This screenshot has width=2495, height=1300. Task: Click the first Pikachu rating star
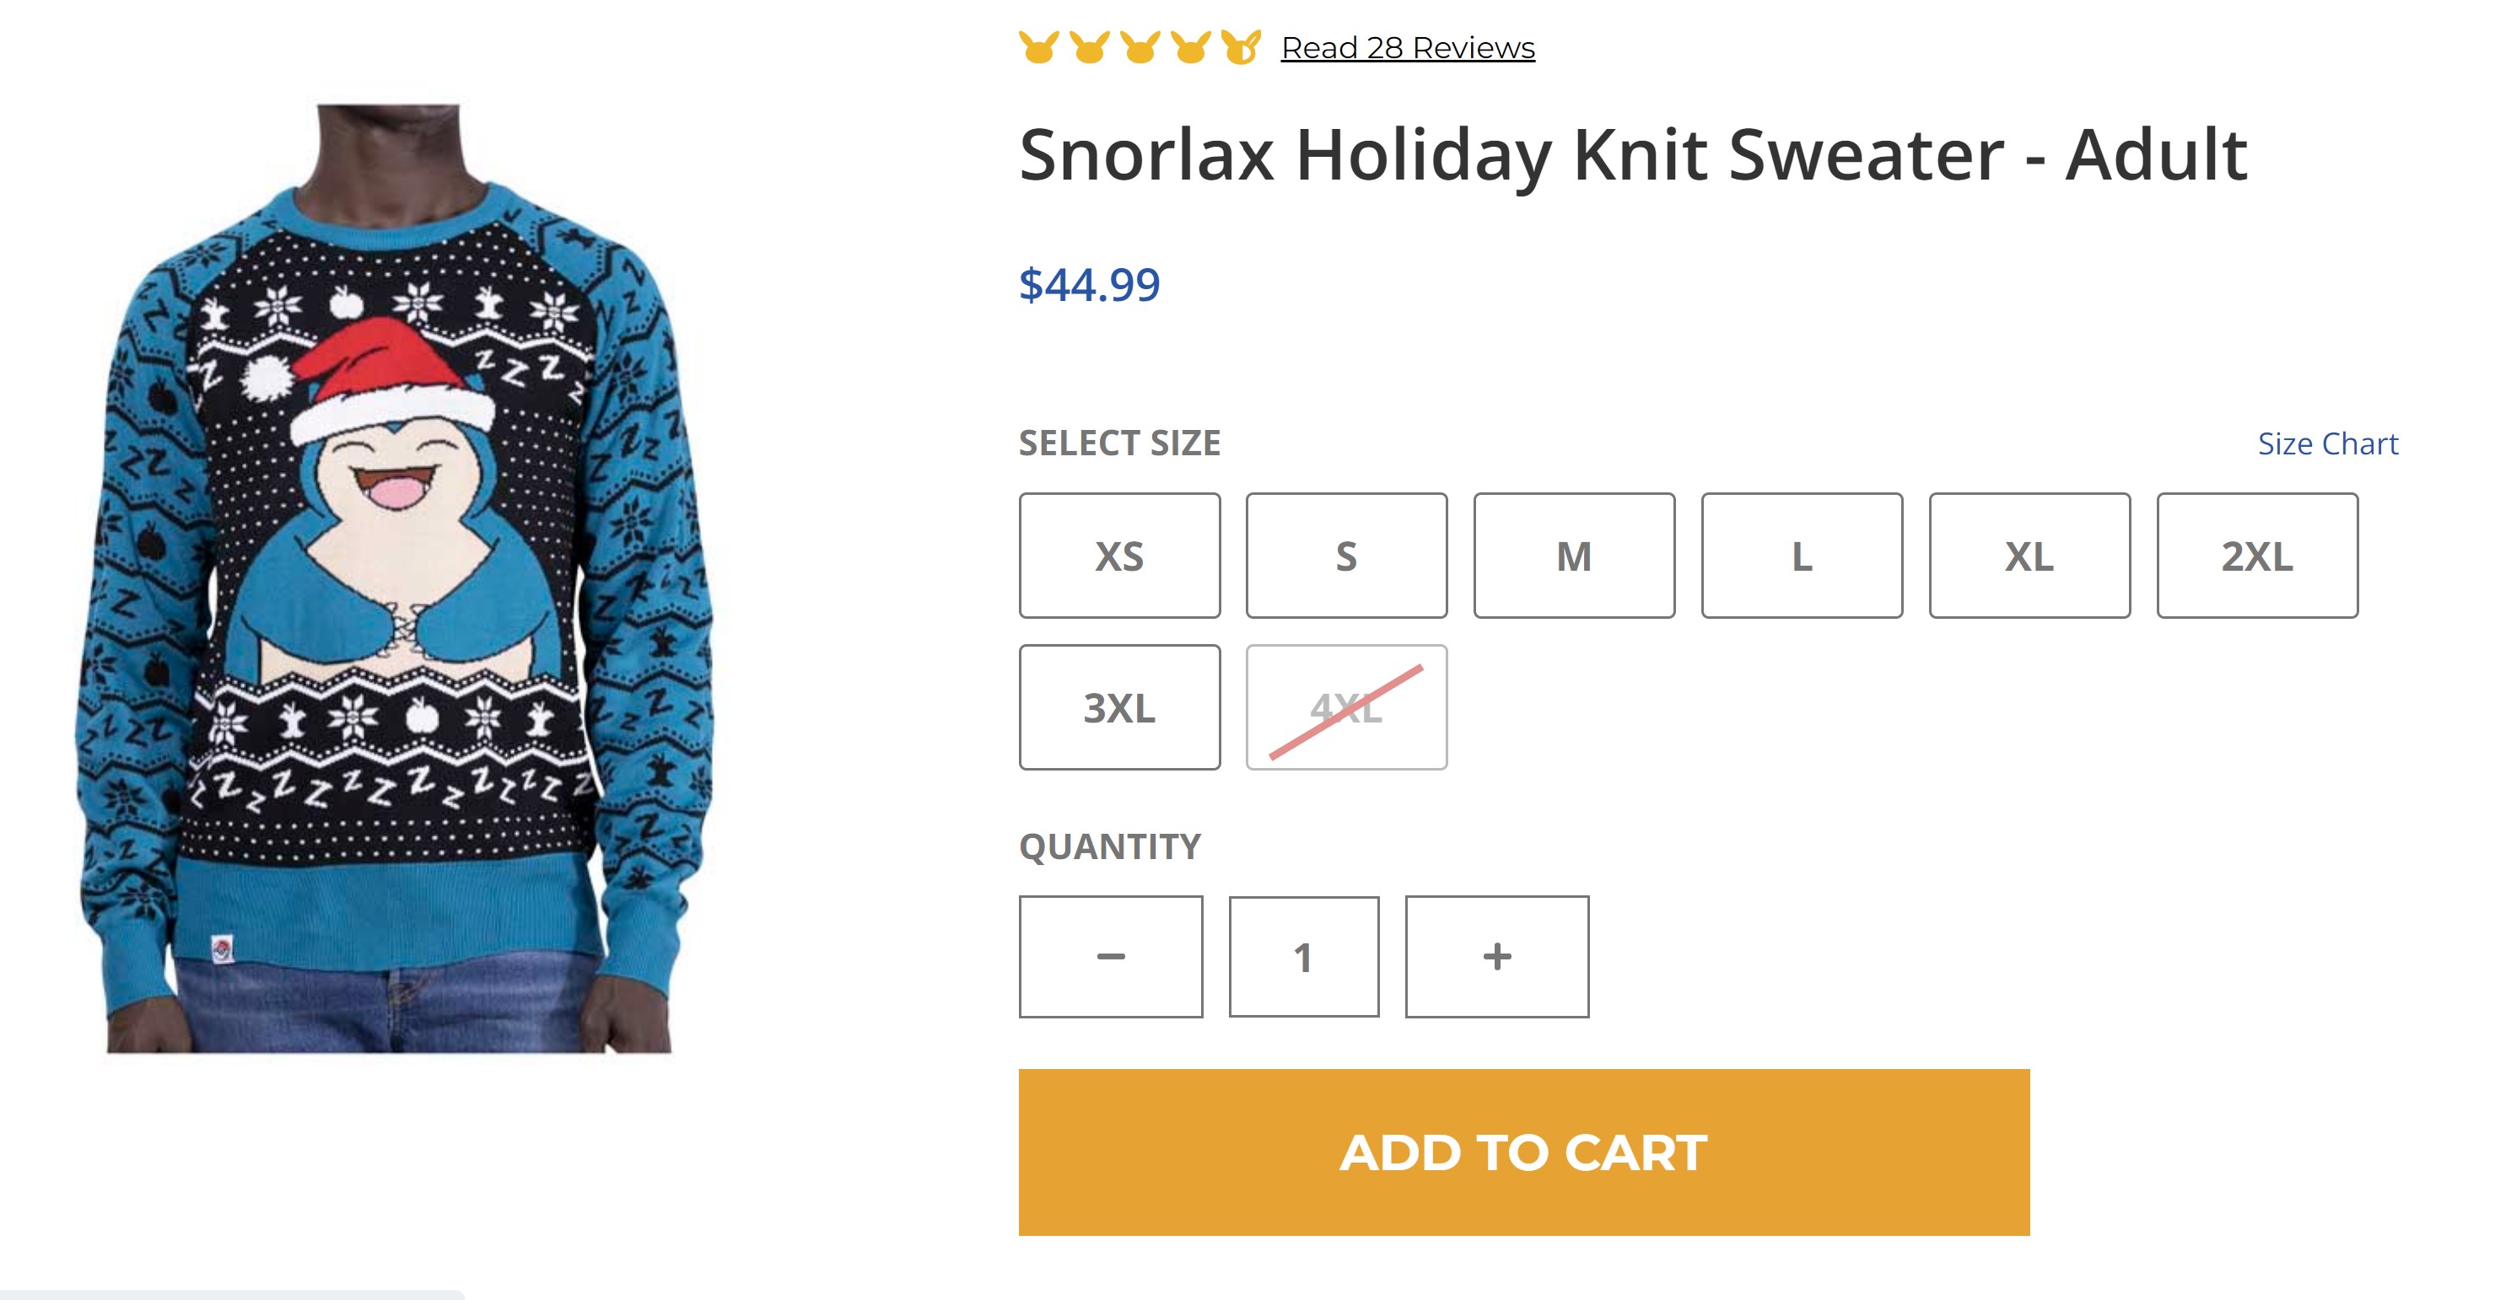tap(1039, 46)
